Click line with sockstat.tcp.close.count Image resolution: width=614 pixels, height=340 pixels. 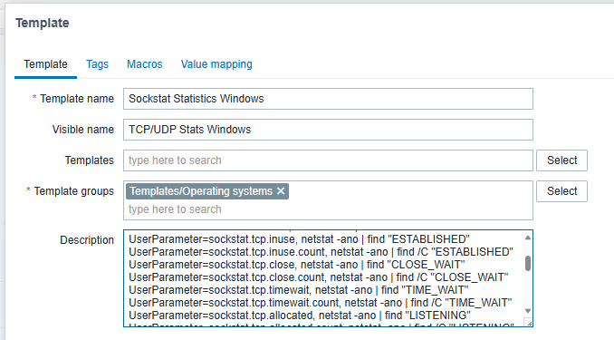[x=319, y=277]
